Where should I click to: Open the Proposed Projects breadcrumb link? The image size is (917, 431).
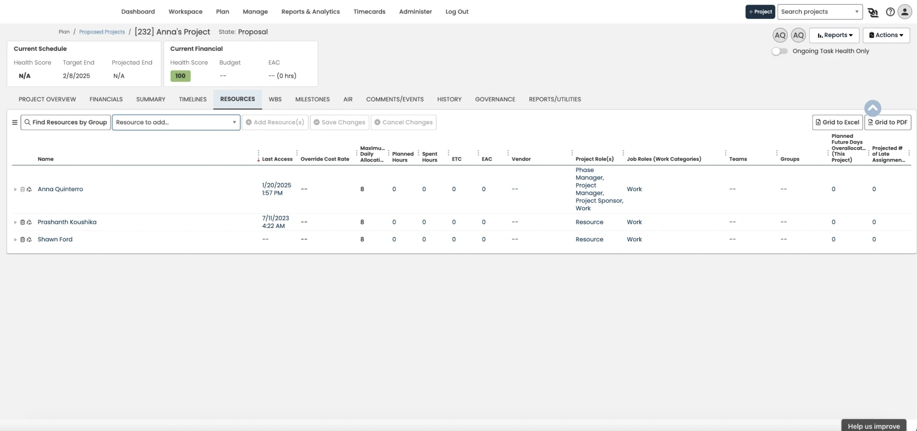tap(102, 32)
